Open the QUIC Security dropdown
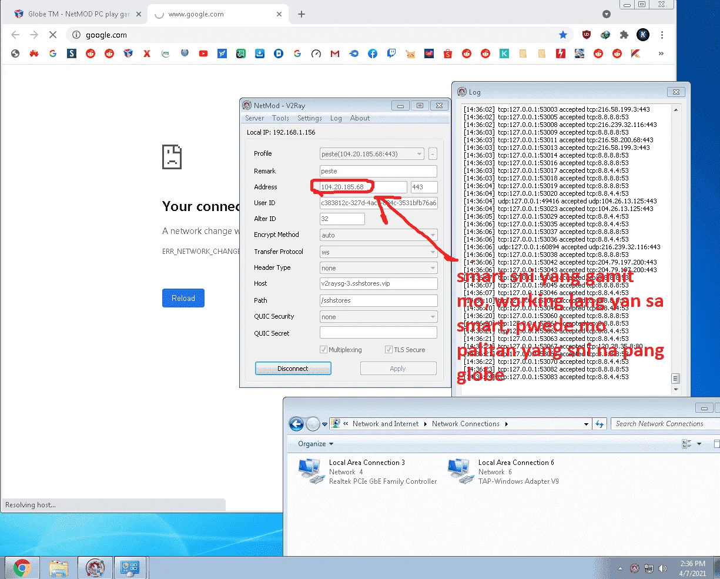The image size is (720, 579). (379, 317)
